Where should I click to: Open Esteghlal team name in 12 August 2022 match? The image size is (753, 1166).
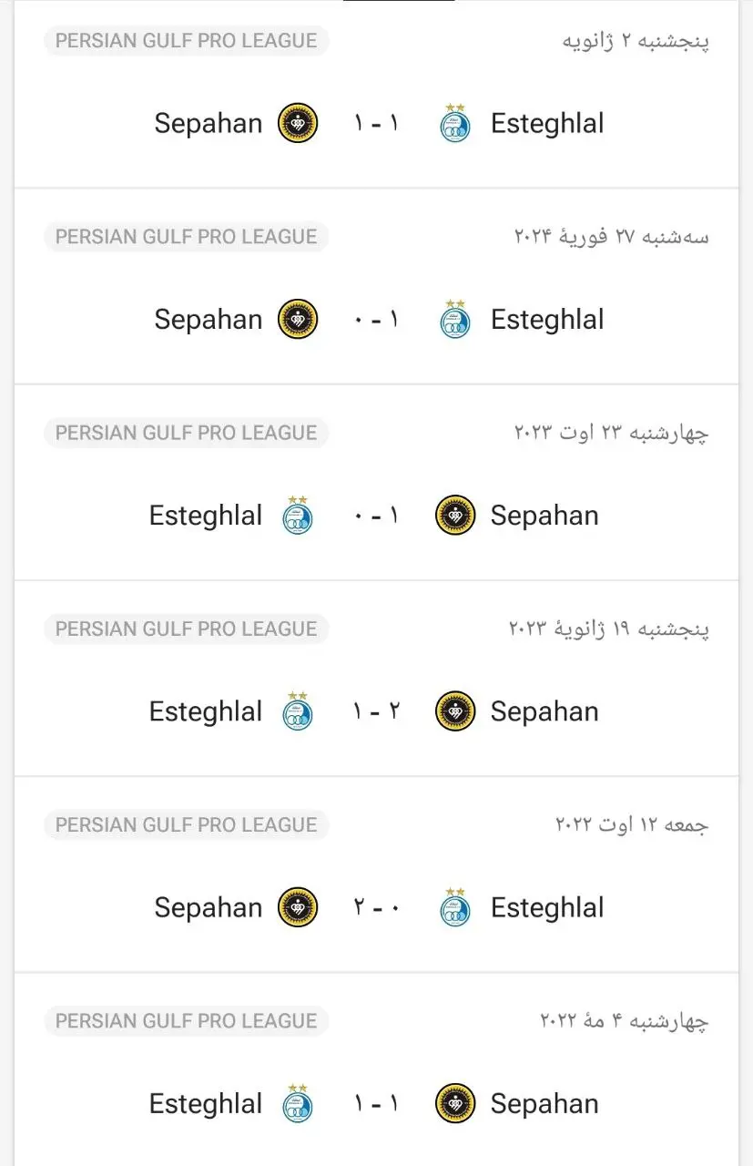[x=546, y=907]
